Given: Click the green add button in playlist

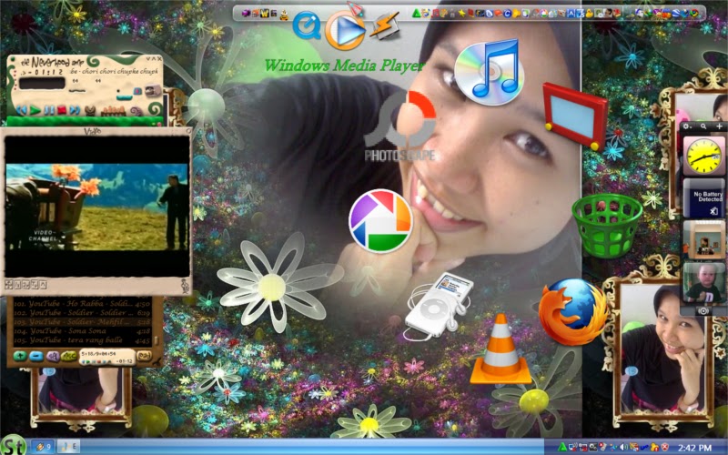Looking at the screenshot, I should click(20, 356).
